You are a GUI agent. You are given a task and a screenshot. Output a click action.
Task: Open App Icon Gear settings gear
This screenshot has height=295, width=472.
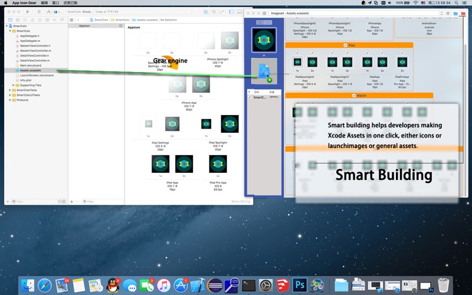(x=448, y=13)
